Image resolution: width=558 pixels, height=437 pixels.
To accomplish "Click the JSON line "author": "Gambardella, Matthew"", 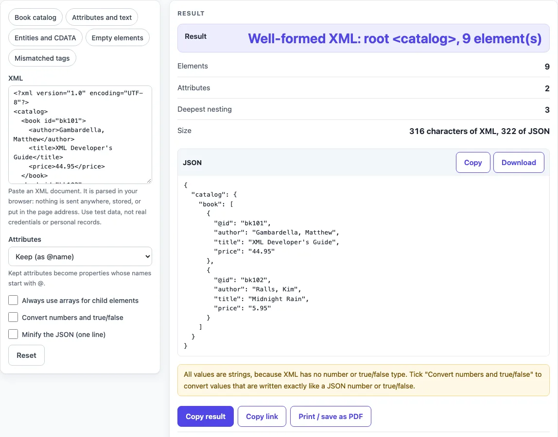I will click(x=277, y=232).
